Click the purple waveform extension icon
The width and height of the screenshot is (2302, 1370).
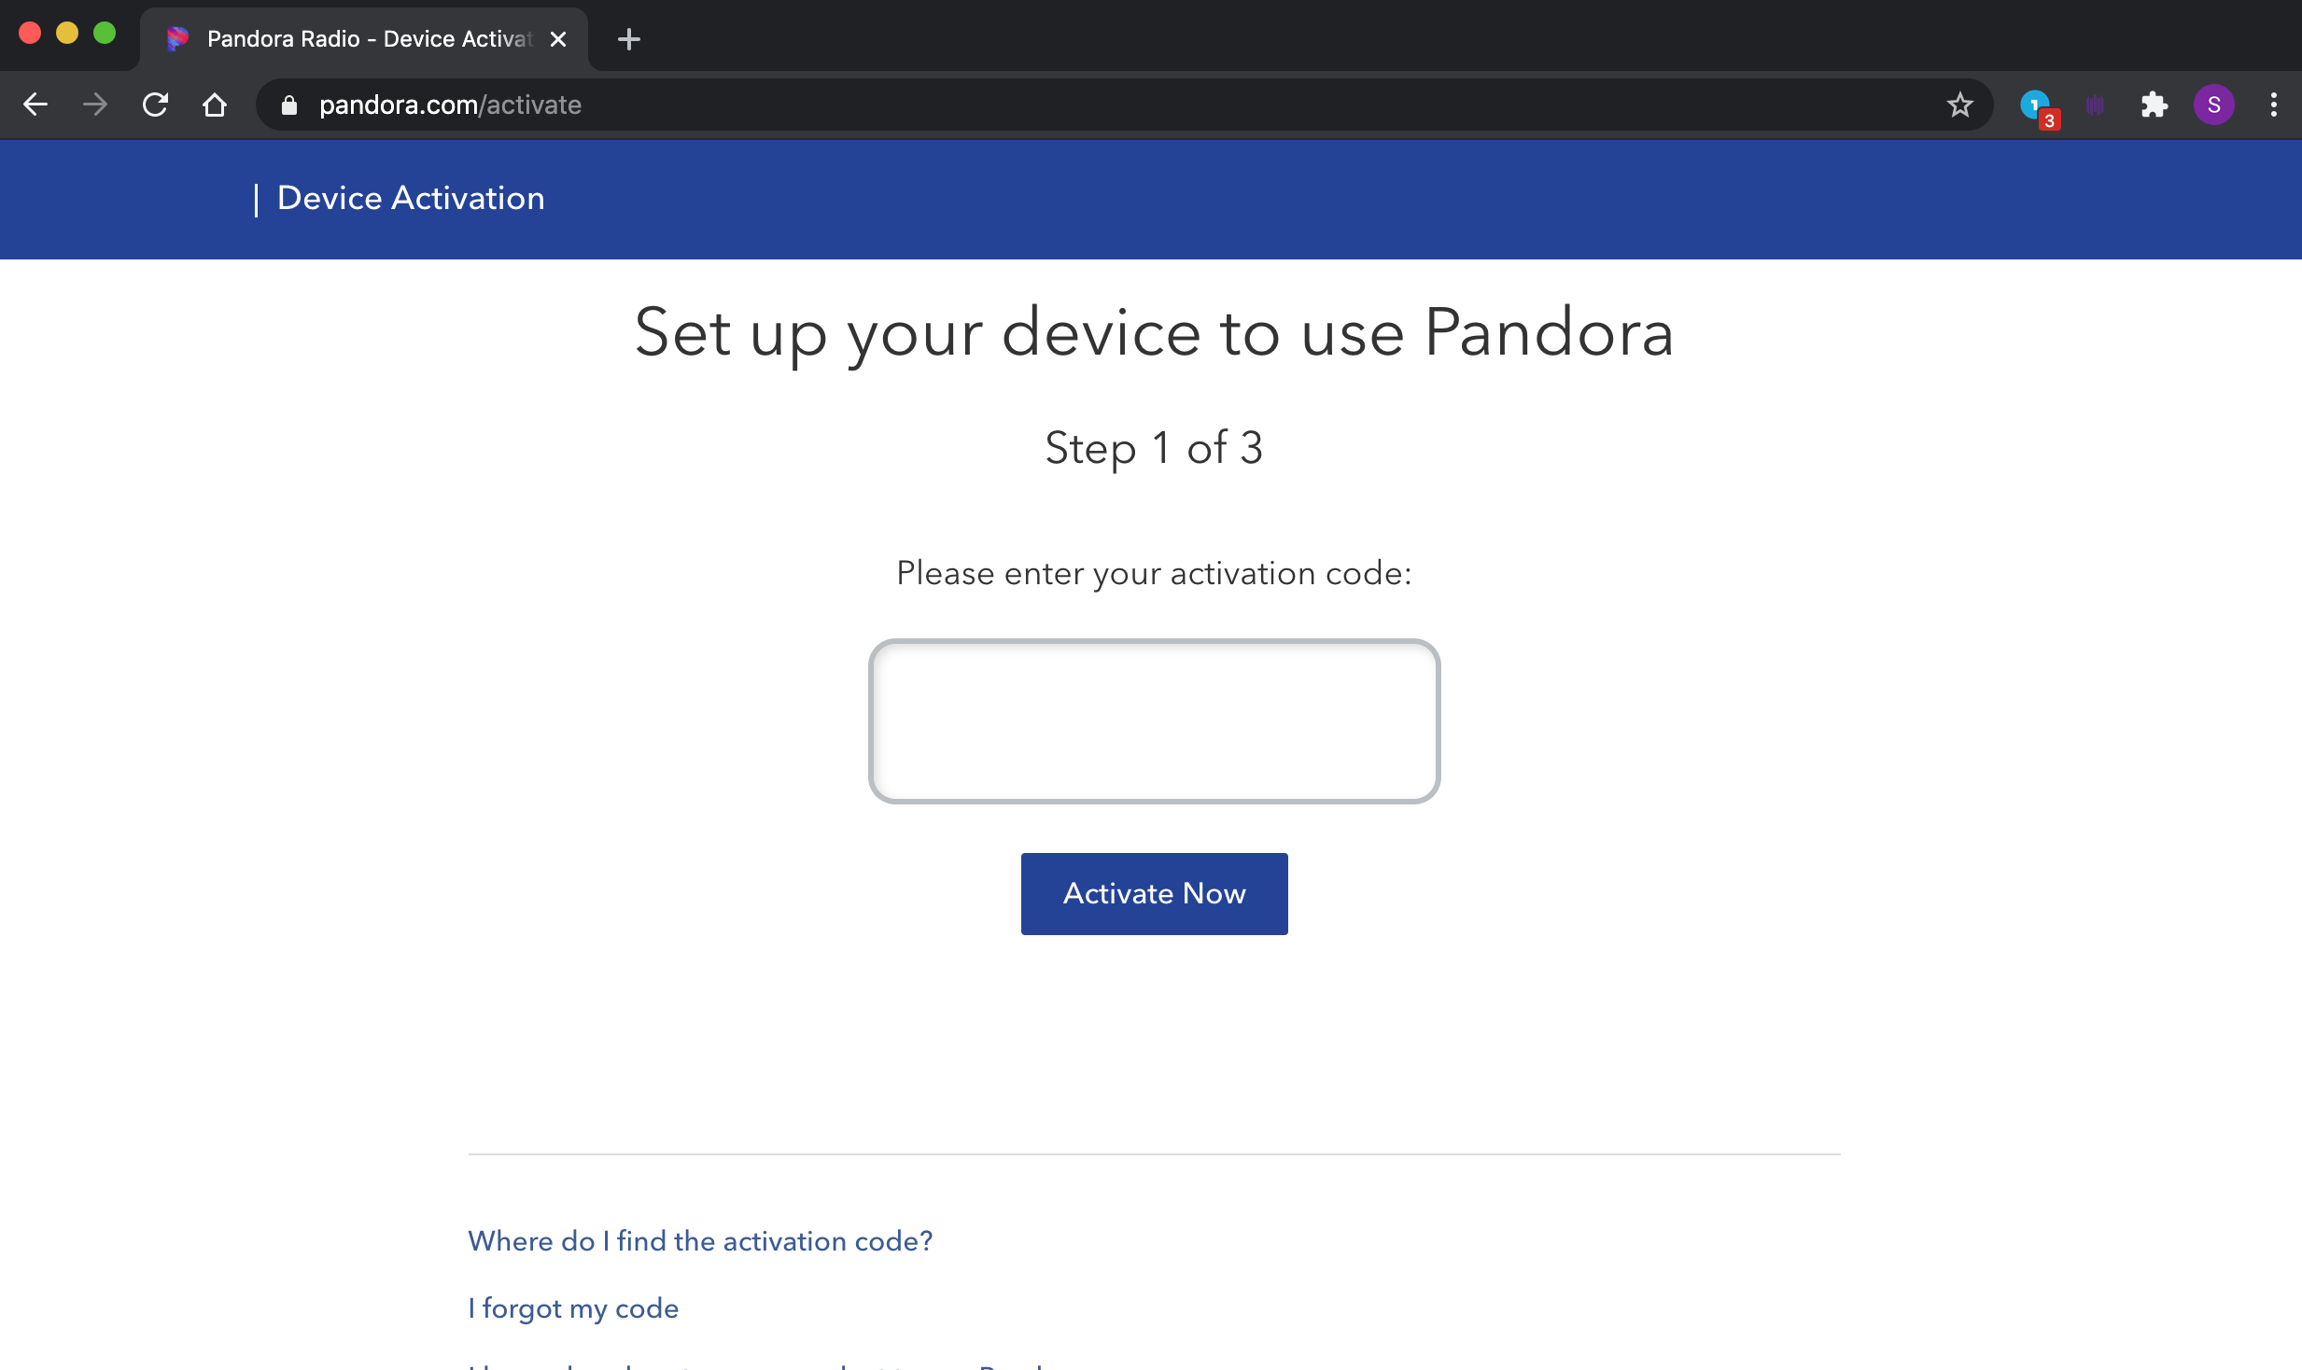tap(2095, 105)
